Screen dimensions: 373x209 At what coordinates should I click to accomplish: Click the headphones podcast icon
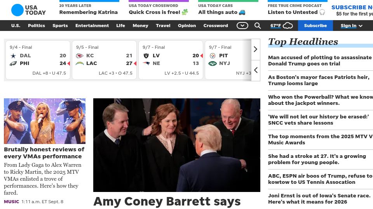[322, 12]
